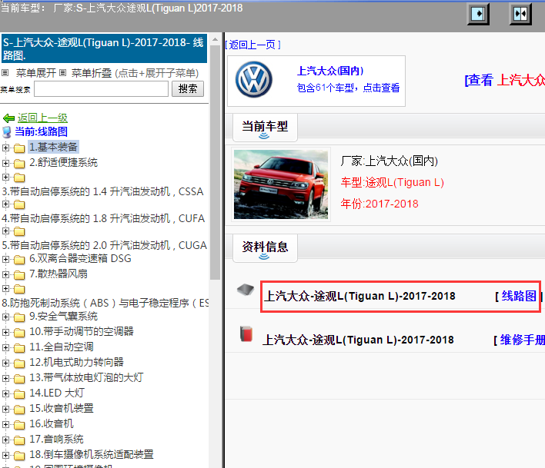Expand the 13.带气体放电灯泡的大灯 node
Viewport: 545px width, 468px height.
5,378
